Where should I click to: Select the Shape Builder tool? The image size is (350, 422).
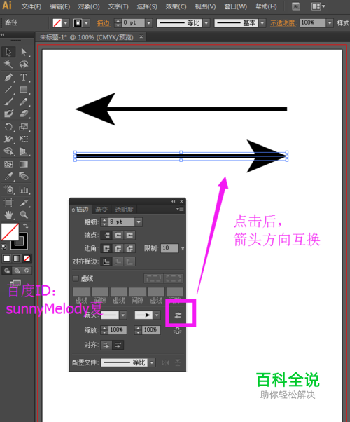8,151
